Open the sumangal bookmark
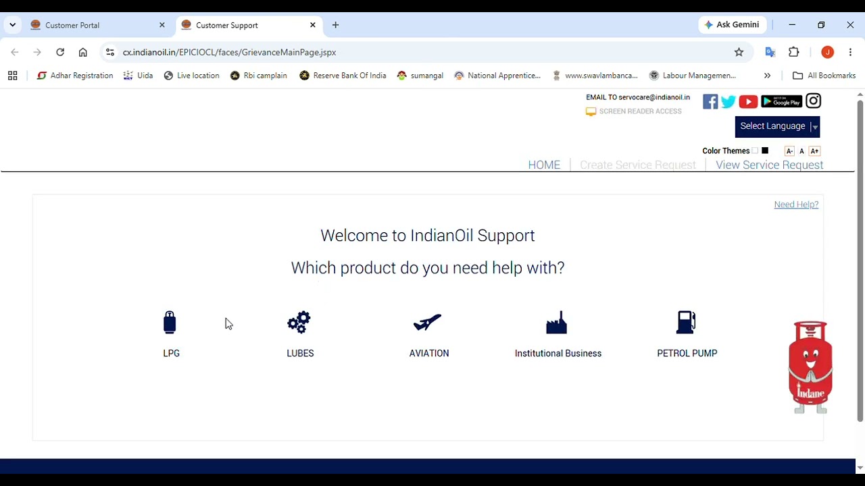 (420, 76)
